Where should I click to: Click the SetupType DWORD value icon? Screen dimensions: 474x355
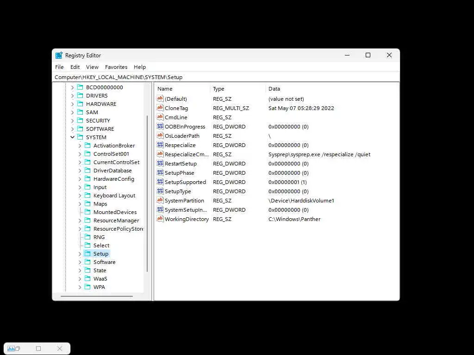[x=160, y=191]
